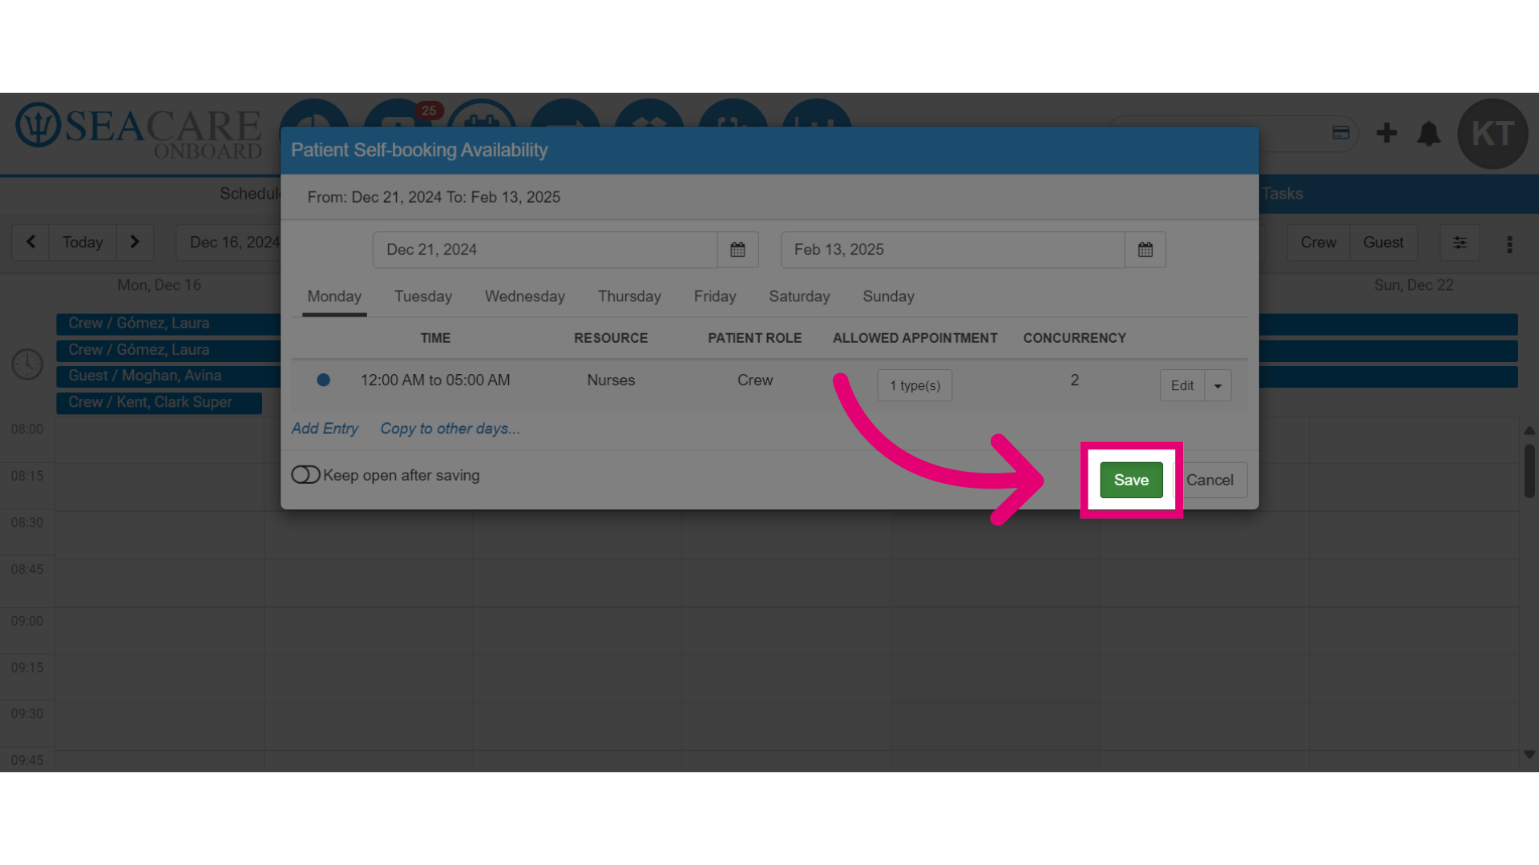Screen dimensions: 1539x865
Task: Go to previous week arrow
Action: (30, 242)
